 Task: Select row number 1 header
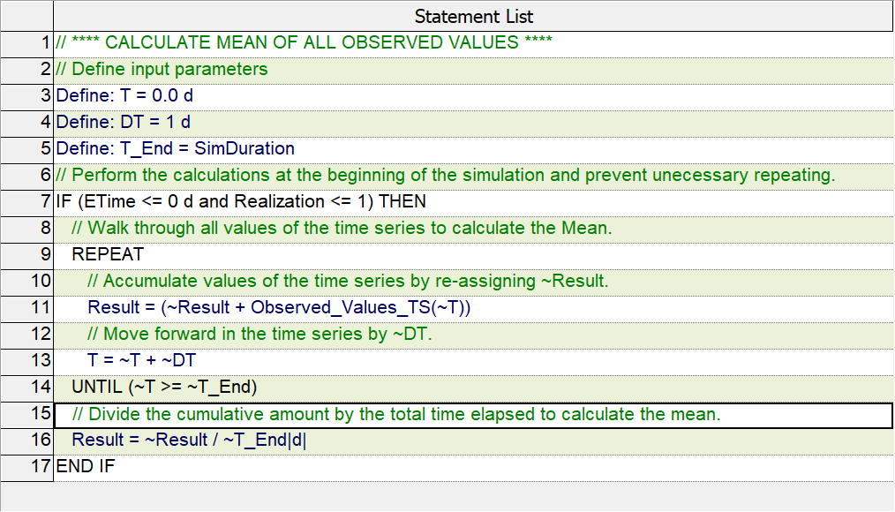[26, 44]
